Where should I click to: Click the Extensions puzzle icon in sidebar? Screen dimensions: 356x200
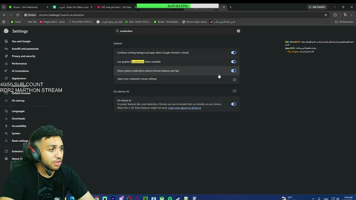(6, 151)
